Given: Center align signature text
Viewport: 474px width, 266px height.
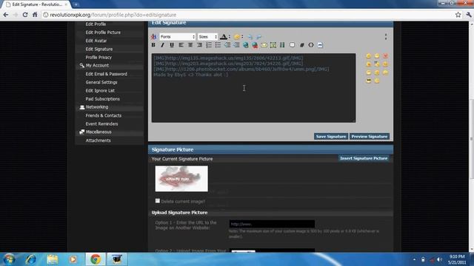Looking at the screenshot, I should tap(190, 45).
